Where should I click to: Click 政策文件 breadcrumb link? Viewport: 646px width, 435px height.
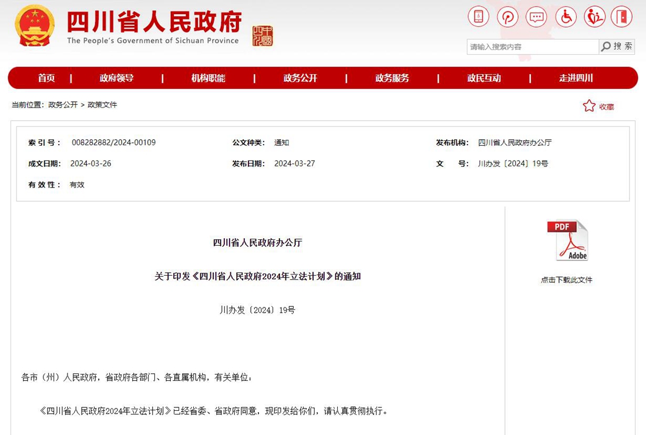coord(102,105)
